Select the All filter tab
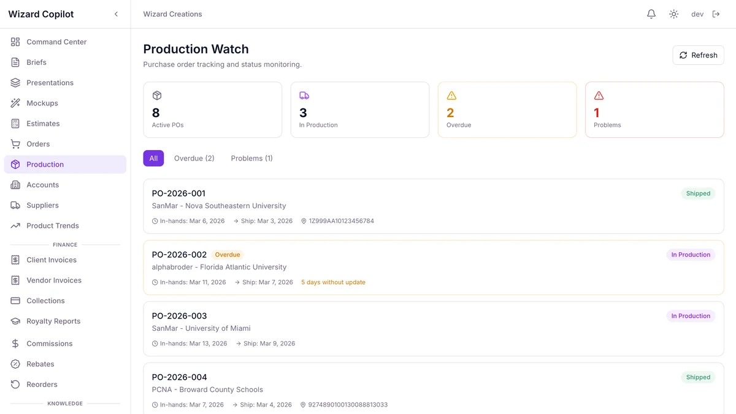736x414 pixels. click(153, 158)
